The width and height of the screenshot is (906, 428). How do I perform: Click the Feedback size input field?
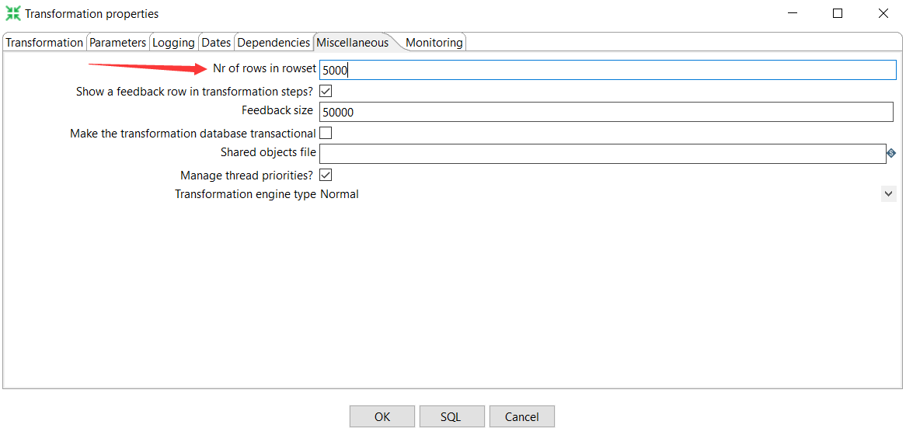click(607, 112)
